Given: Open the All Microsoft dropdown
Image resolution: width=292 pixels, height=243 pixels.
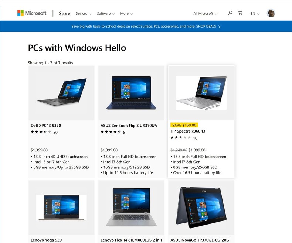Looking at the screenshot, I should click(205, 14).
